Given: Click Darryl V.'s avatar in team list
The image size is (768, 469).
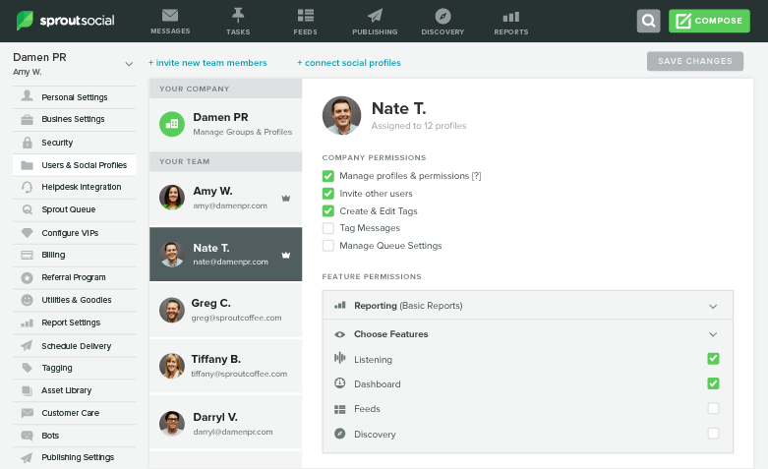Looking at the screenshot, I should [x=172, y=424].
